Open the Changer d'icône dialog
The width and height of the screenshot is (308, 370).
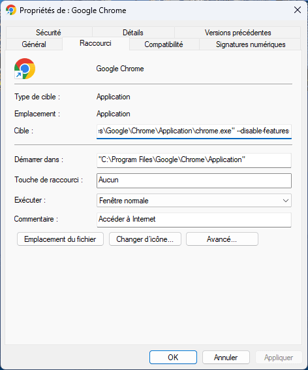145,239
